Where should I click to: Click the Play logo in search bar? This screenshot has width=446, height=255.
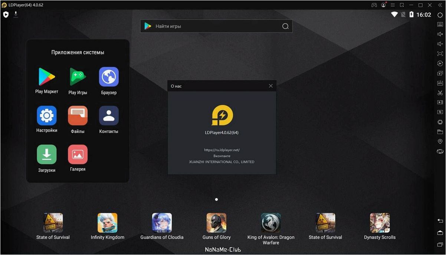point(148,26)
